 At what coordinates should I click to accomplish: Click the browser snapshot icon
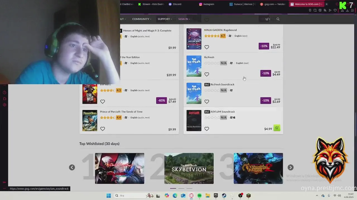[x=315, y=10]
